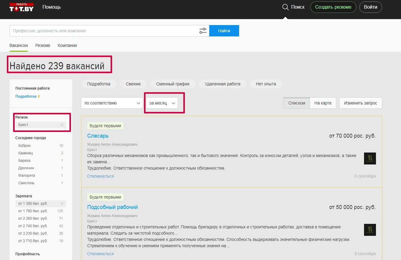
Task: Click the Подсобный рабочий company logo thumbnail
Action: pos(370,230)
